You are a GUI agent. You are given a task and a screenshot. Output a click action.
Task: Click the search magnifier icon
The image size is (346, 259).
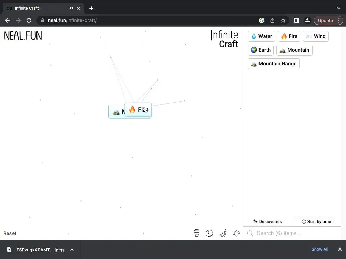[x=250, y=233]
